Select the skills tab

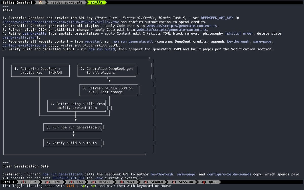[97, 2]
